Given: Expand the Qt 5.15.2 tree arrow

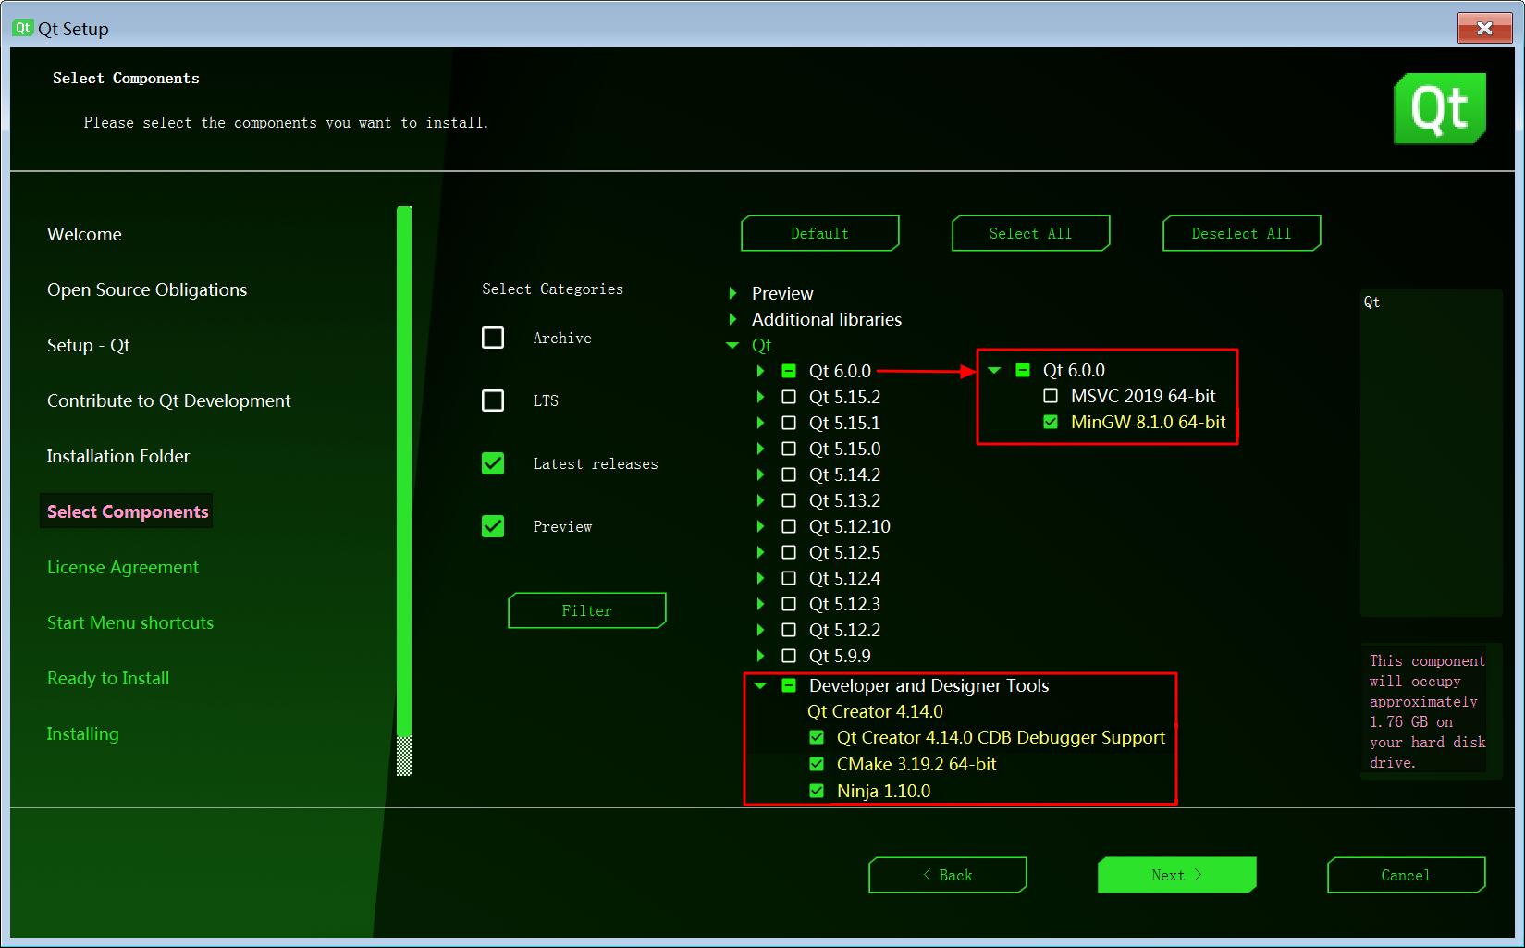Looking at the screenshot, I should point(760,397).
